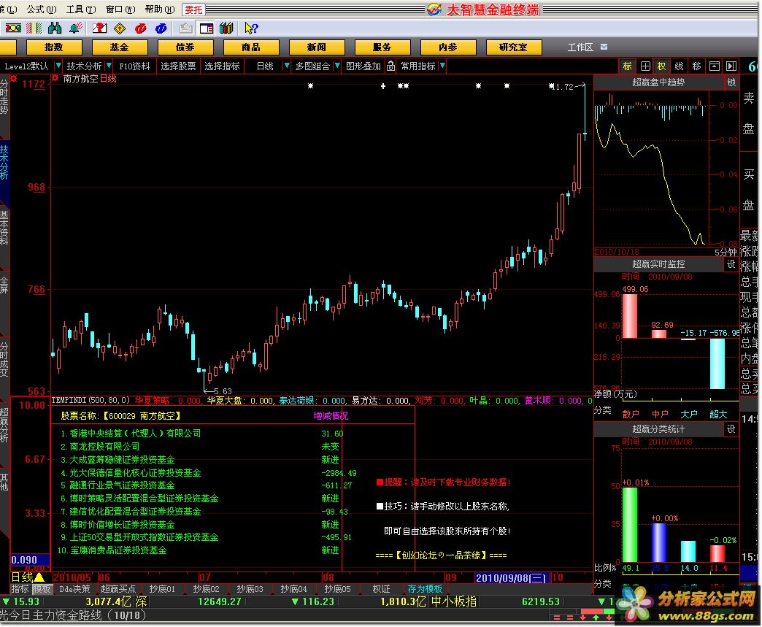Click the red gear icon above 1172
The image size is (762, 627).
[14, 78]
